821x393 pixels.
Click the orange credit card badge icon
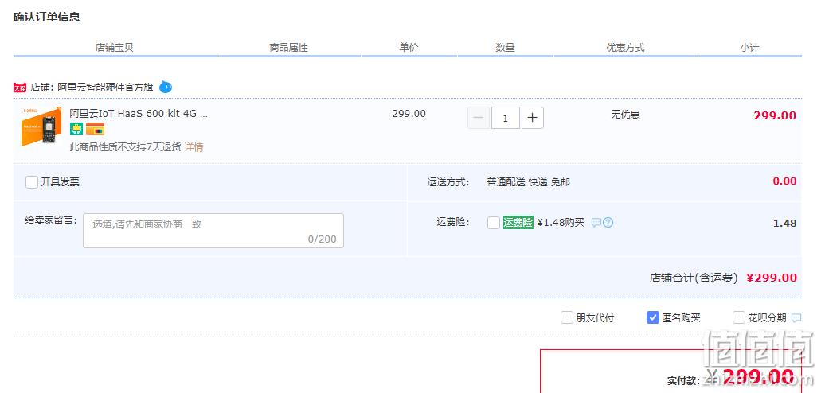coord(96,129)
